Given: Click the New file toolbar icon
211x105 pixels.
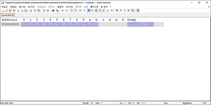Looking at the screenshot, I should tap(3, 10).
